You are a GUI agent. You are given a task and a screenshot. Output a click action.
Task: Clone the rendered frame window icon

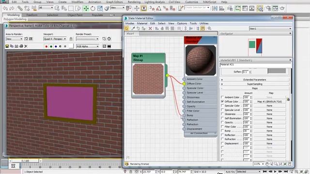16,46
